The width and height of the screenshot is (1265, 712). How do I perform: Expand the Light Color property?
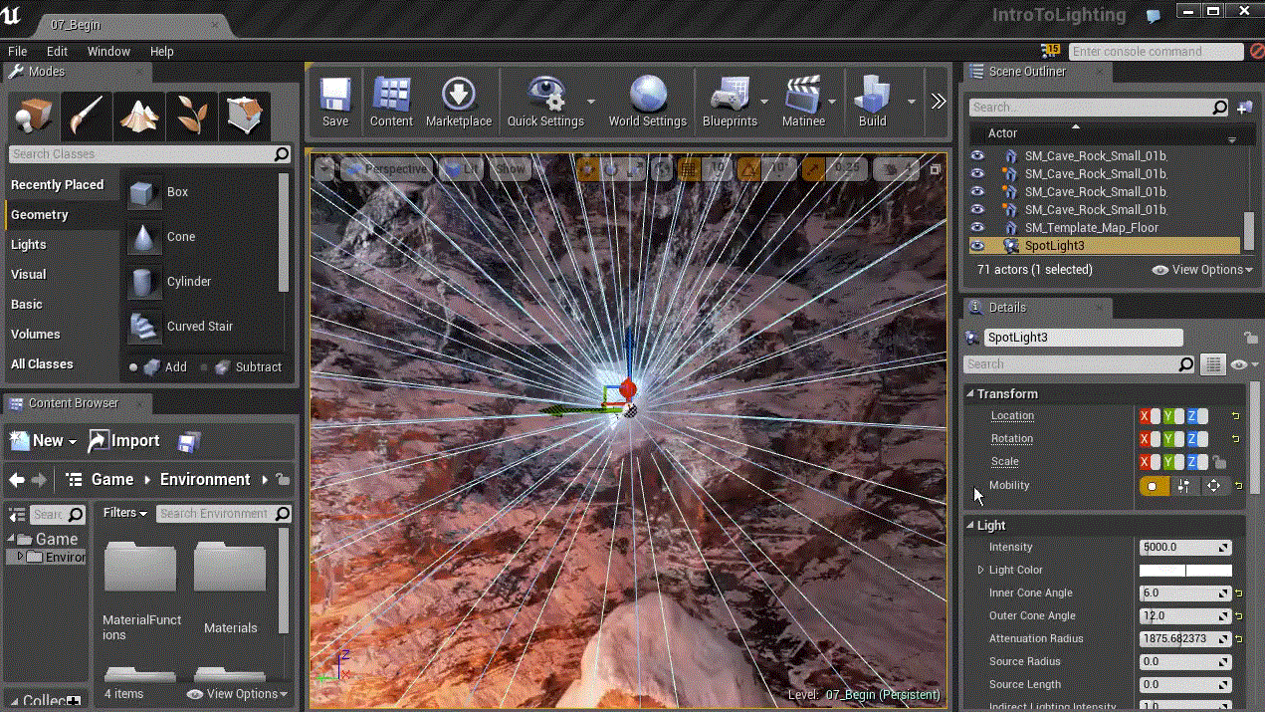[980, 571]
